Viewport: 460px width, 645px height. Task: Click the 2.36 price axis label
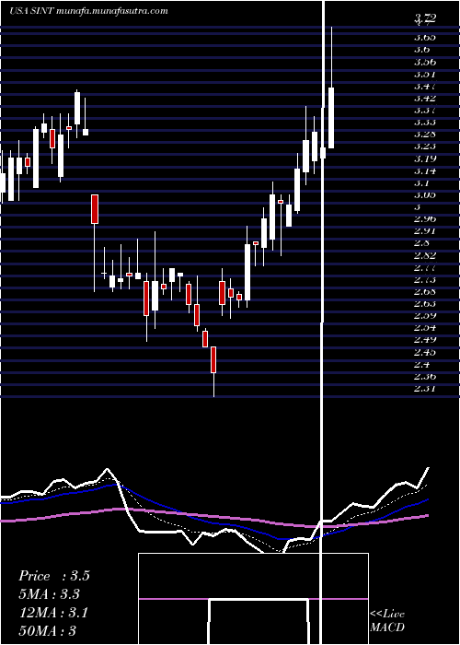click(425, 376)
